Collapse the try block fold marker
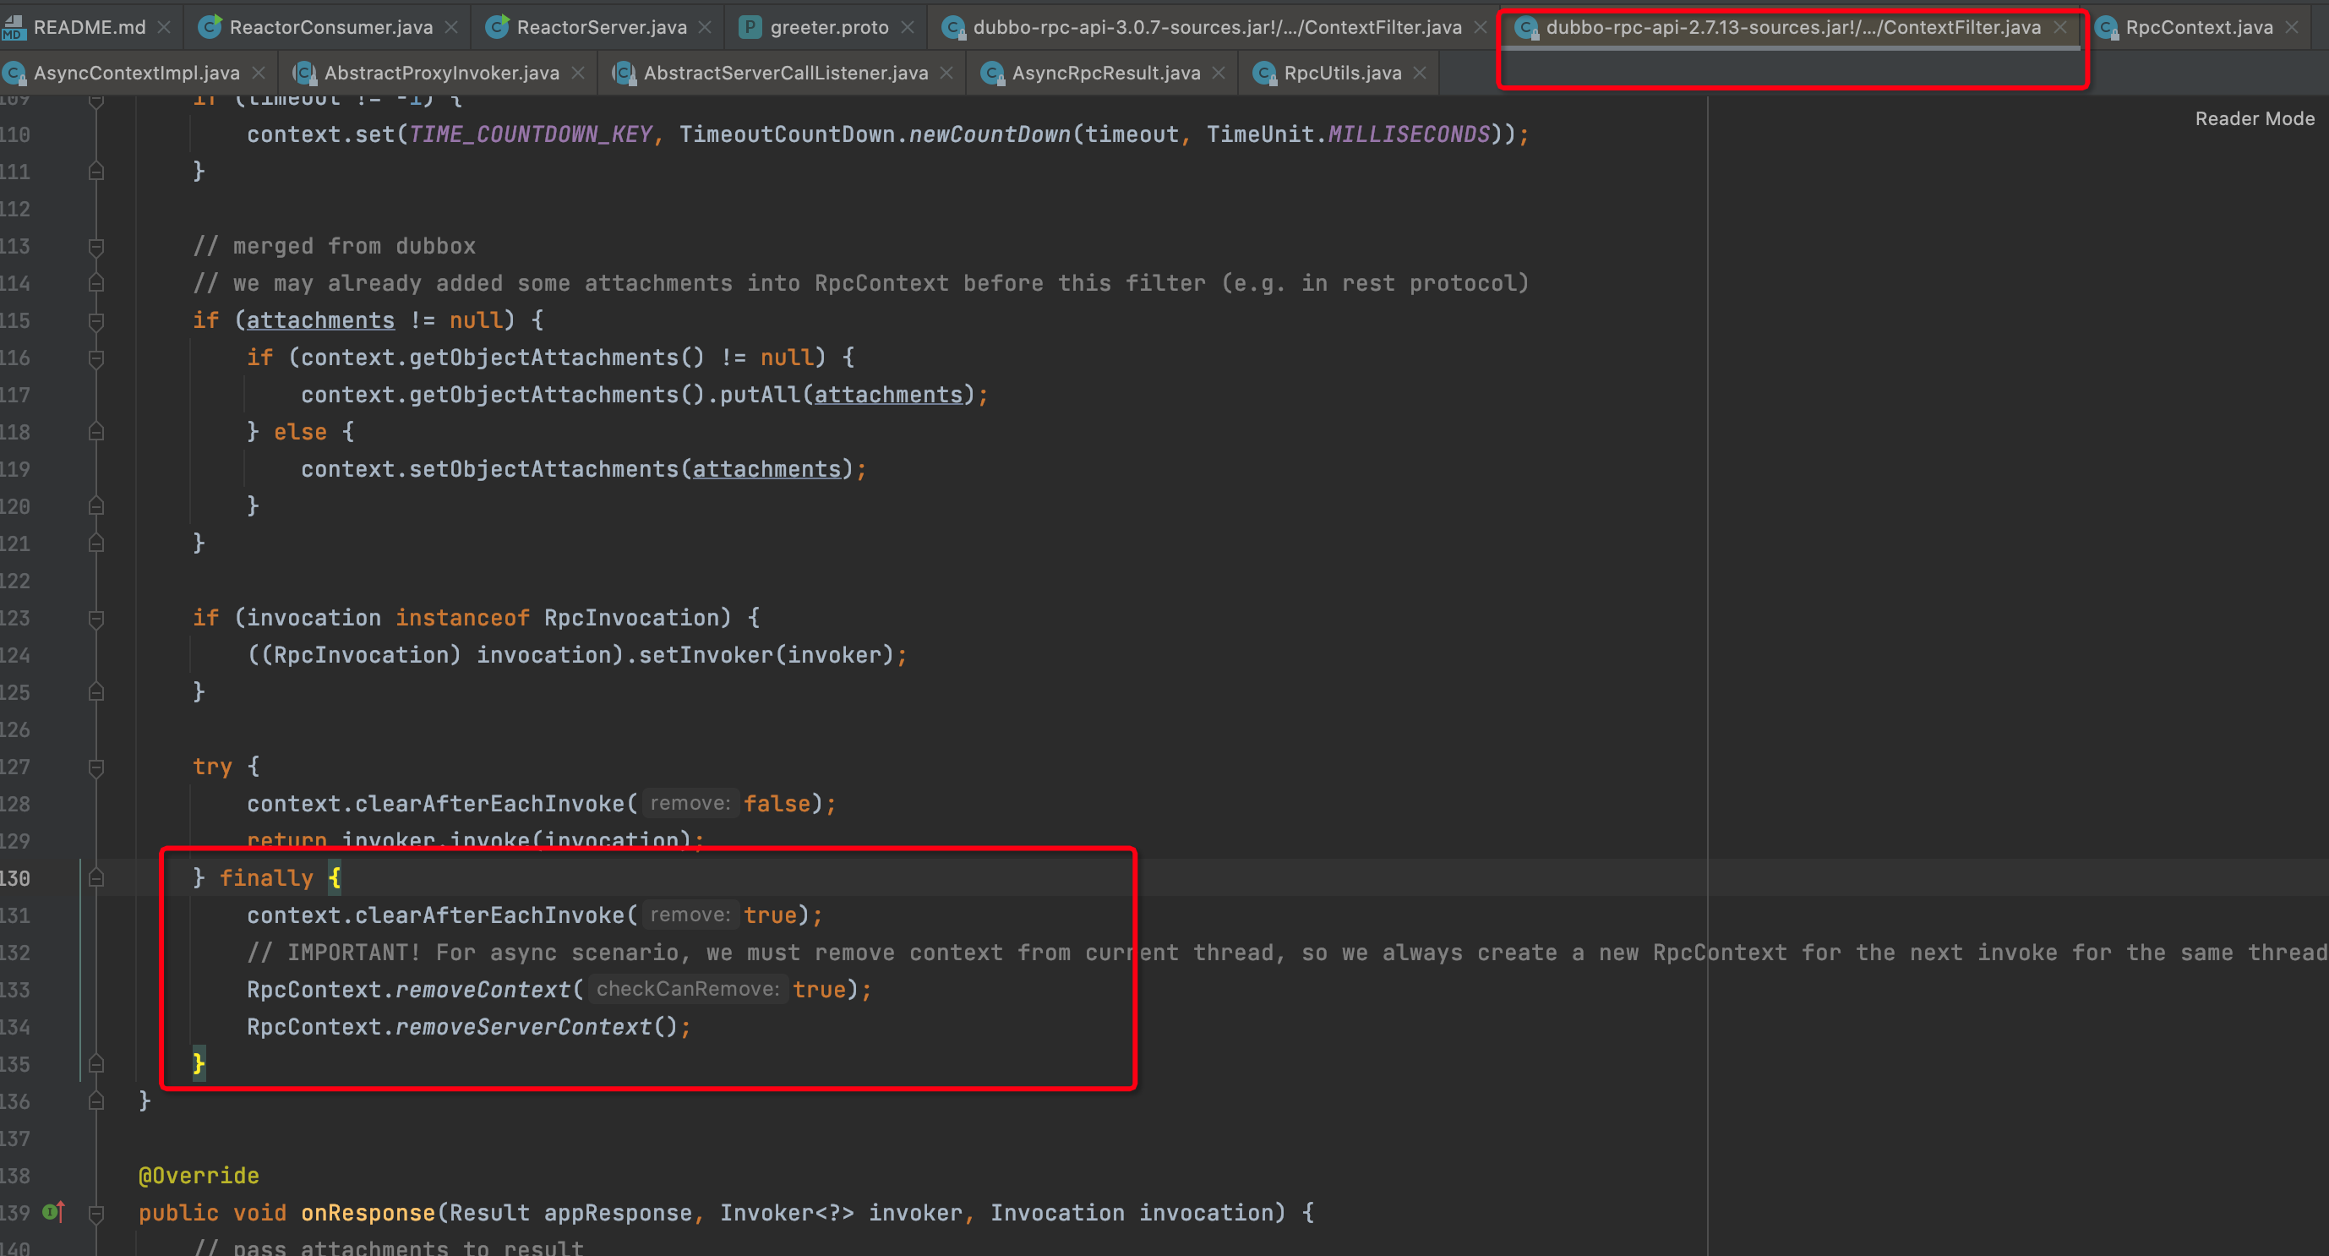The image size is (2329, 1256). click(x=96, y=767)
